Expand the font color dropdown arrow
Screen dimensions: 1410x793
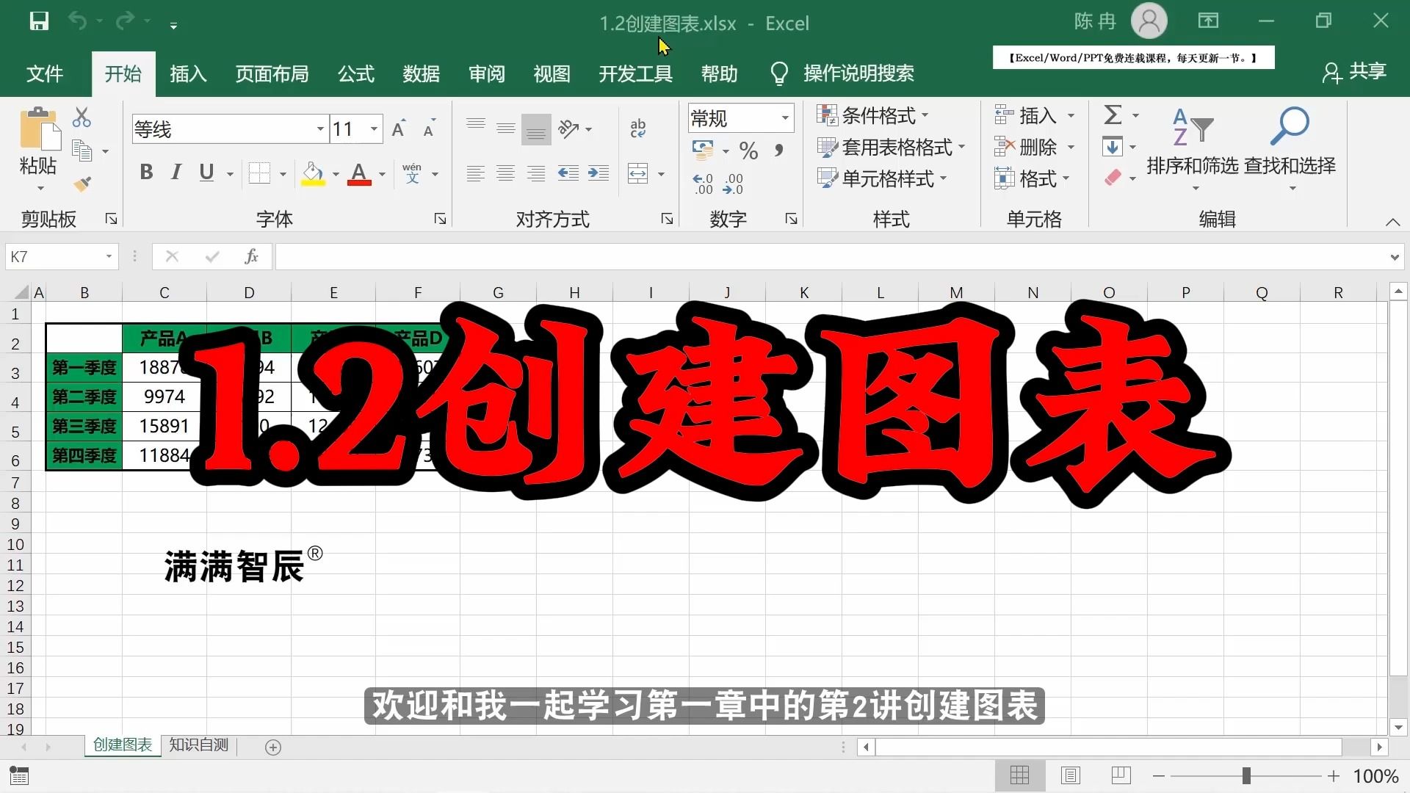[383, 174]
